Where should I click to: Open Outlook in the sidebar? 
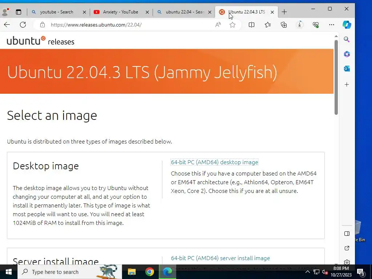(x=347, y=69)
